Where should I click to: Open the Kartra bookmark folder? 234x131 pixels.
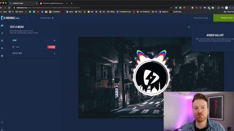pos(19,12)
